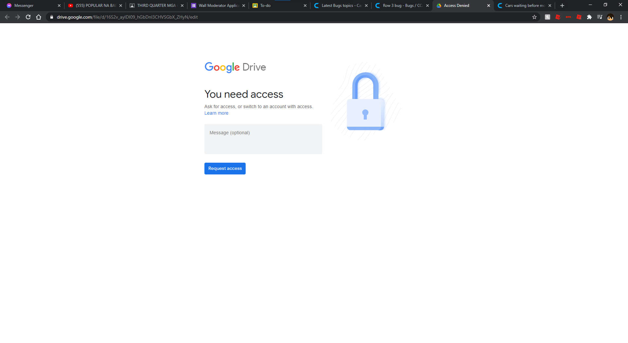Open the media controls music icon
This screenshot has height=343, width=628.
click(x=600, y=17)
